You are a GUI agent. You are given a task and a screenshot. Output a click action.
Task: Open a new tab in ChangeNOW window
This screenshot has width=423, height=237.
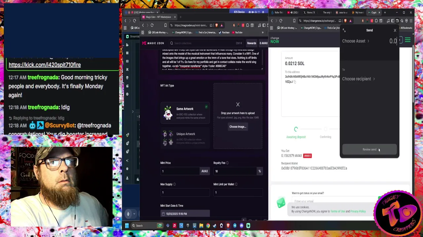tap(385, 13)
